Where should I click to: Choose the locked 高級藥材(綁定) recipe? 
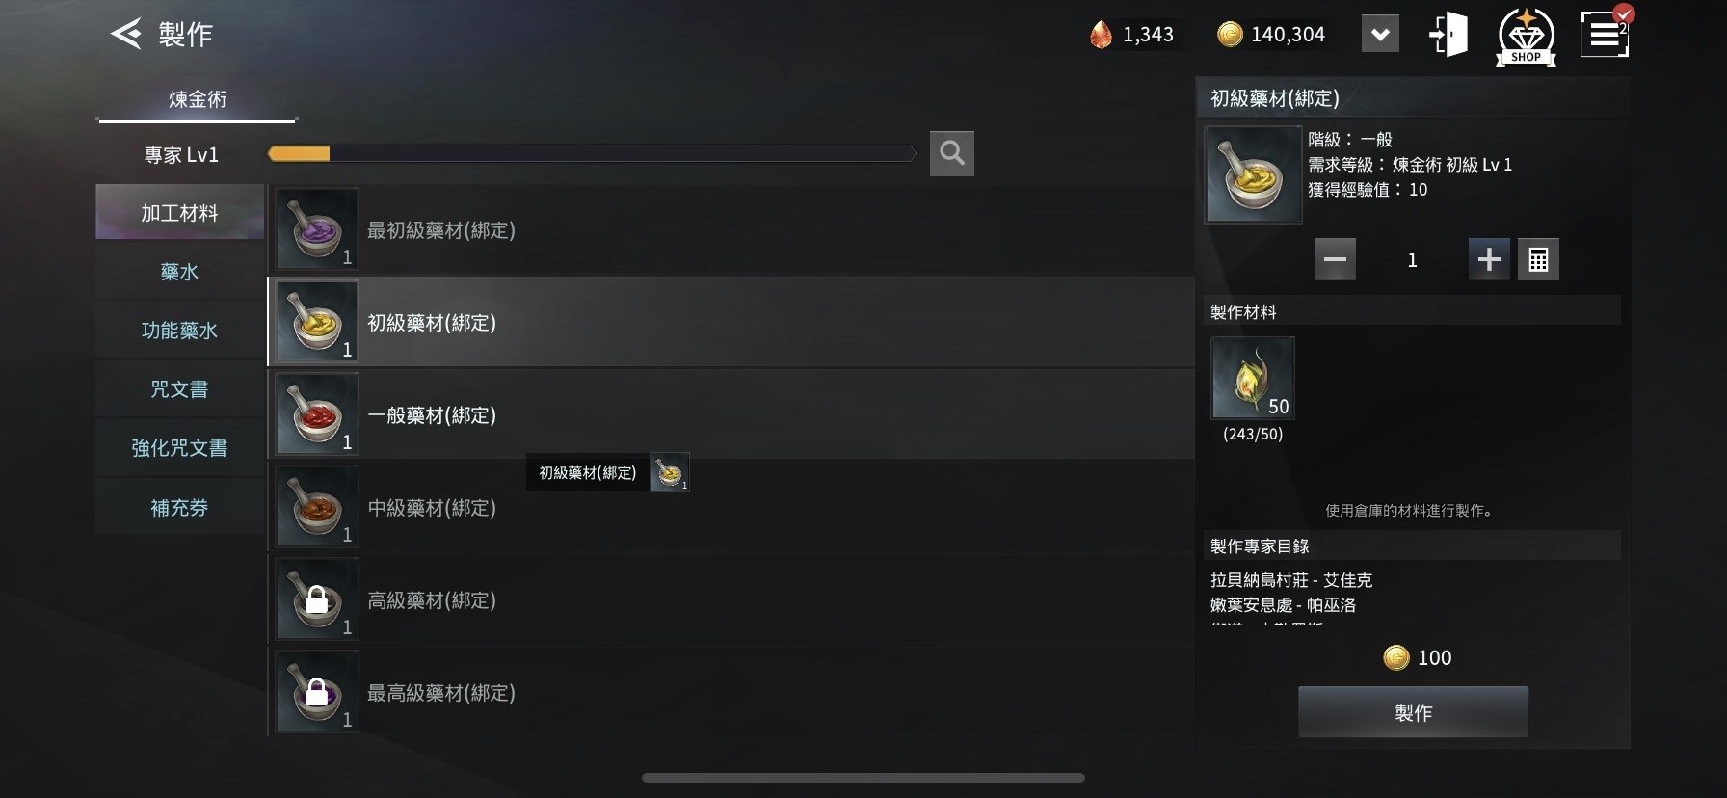pyautogui.click(x=731, y=599)
